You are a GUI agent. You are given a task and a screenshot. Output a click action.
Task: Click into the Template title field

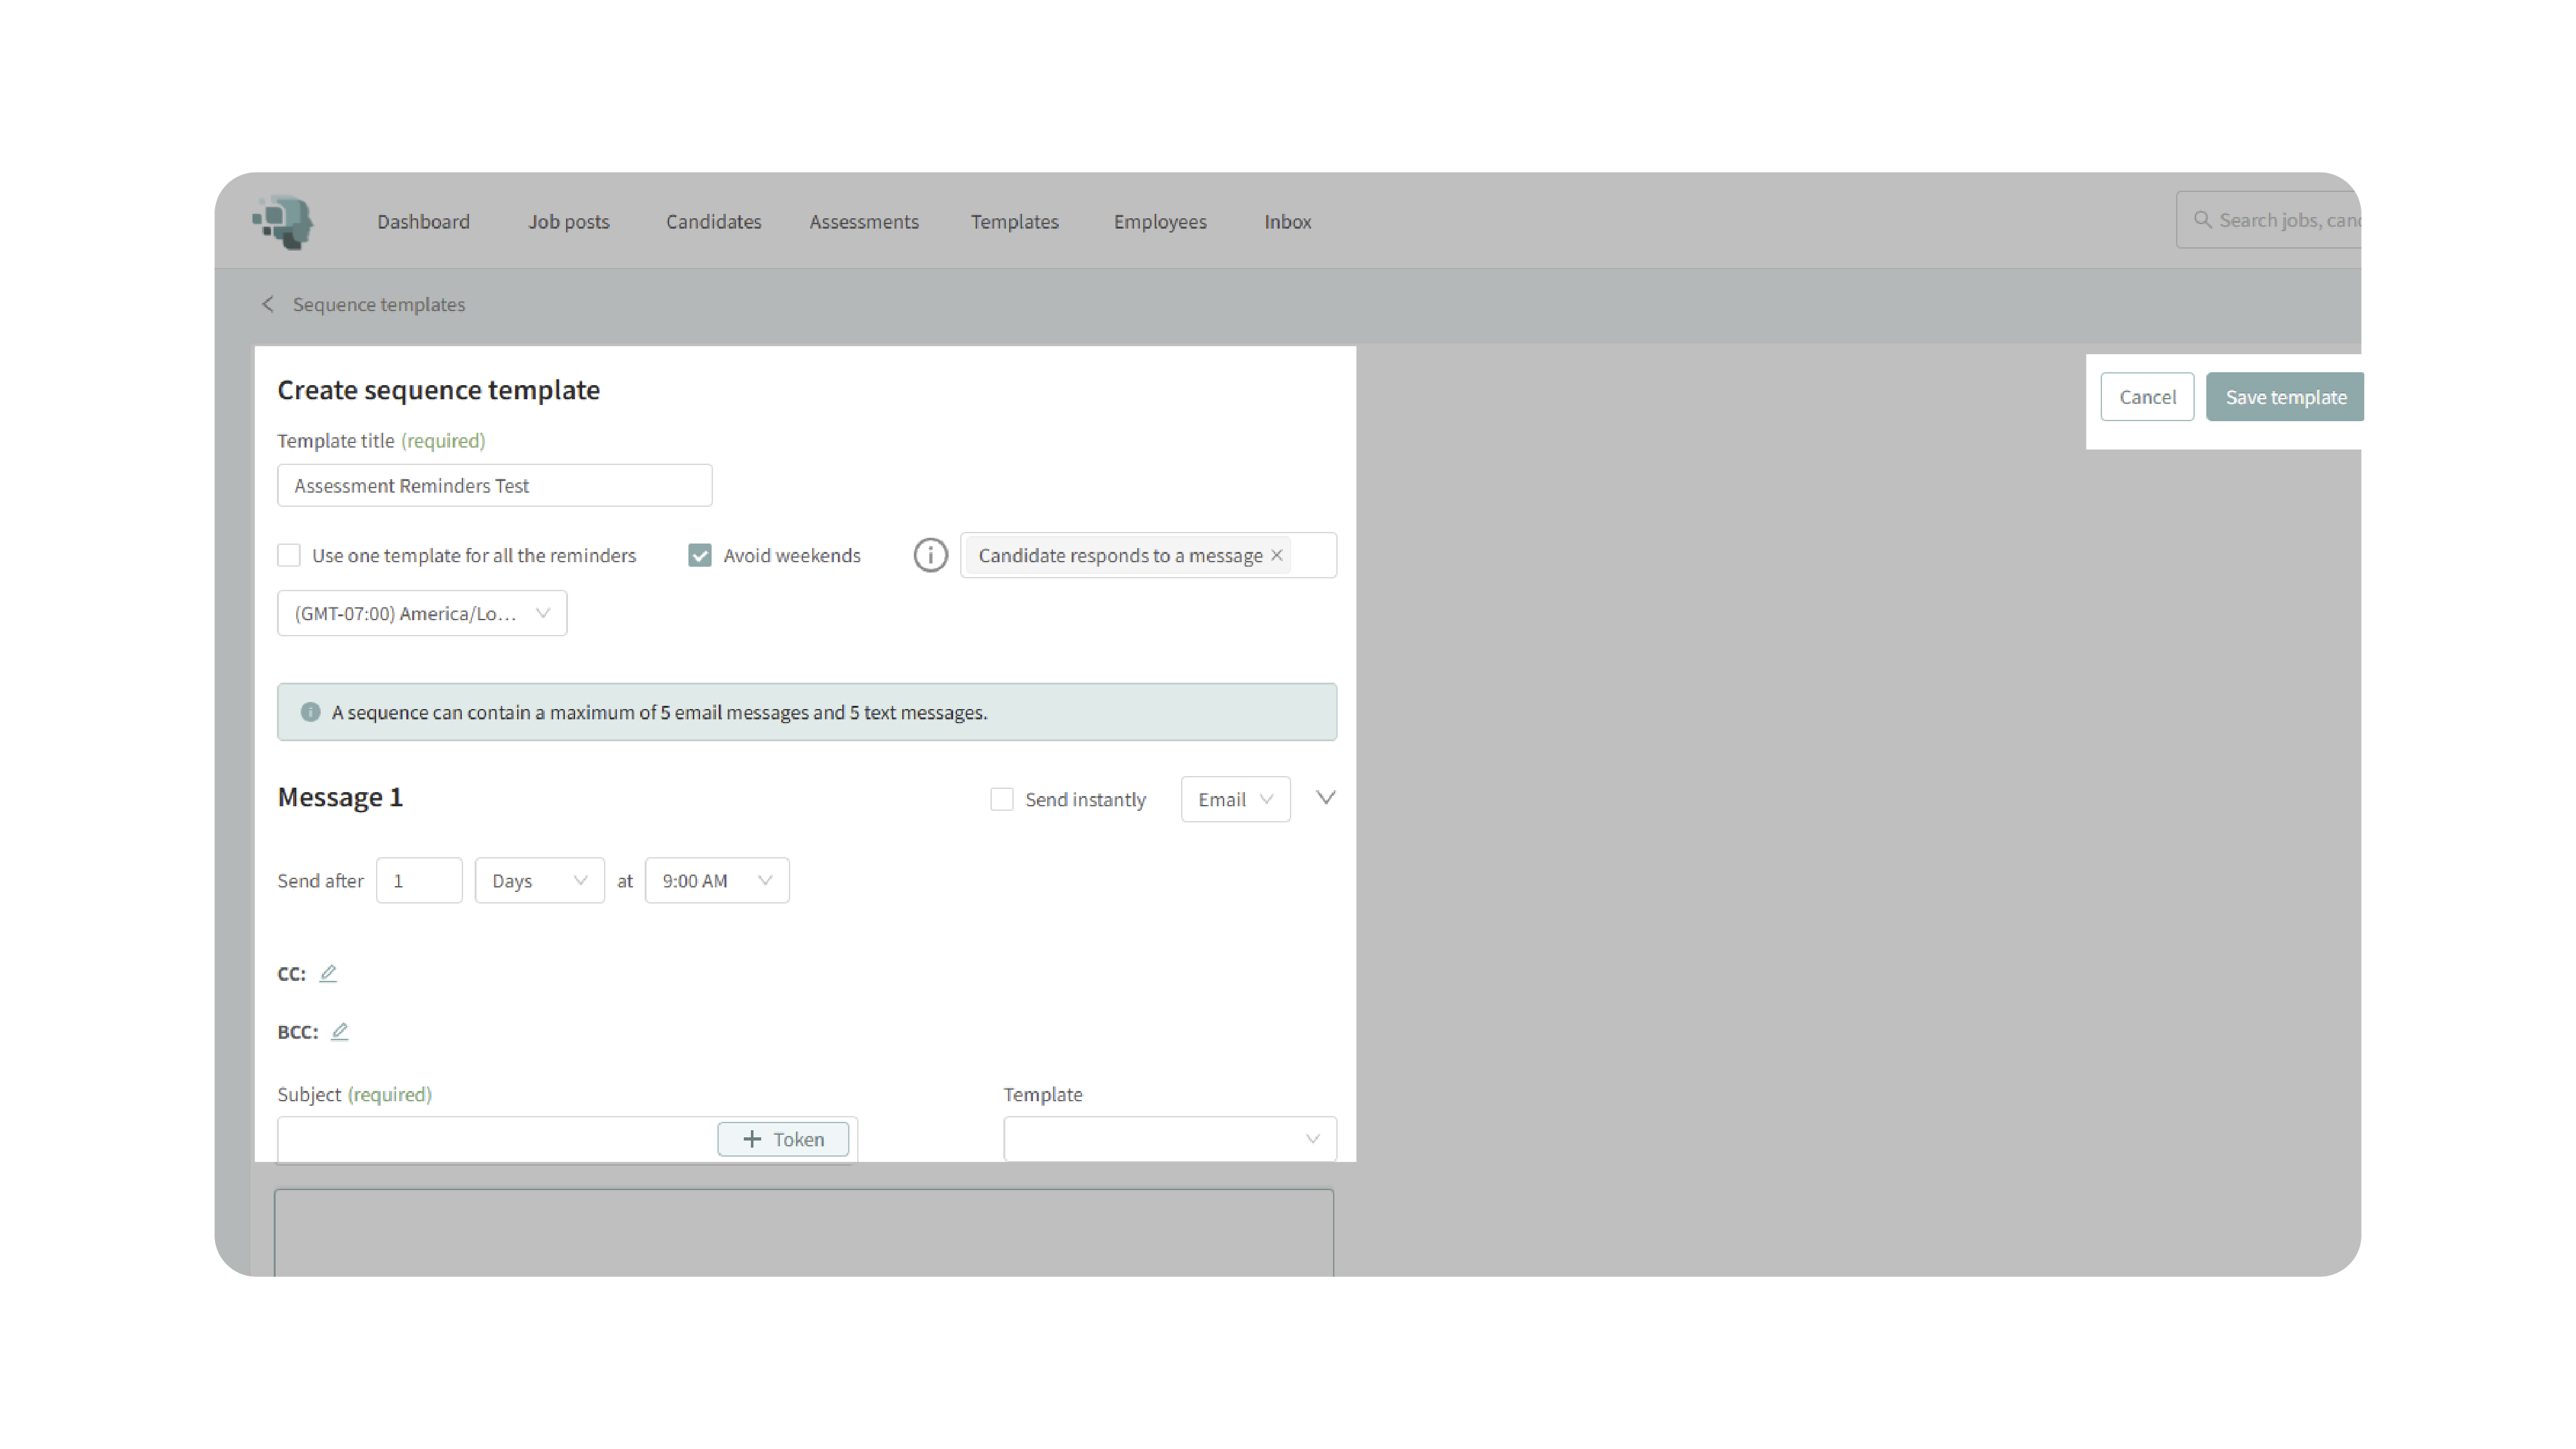[x=494, y=485]
